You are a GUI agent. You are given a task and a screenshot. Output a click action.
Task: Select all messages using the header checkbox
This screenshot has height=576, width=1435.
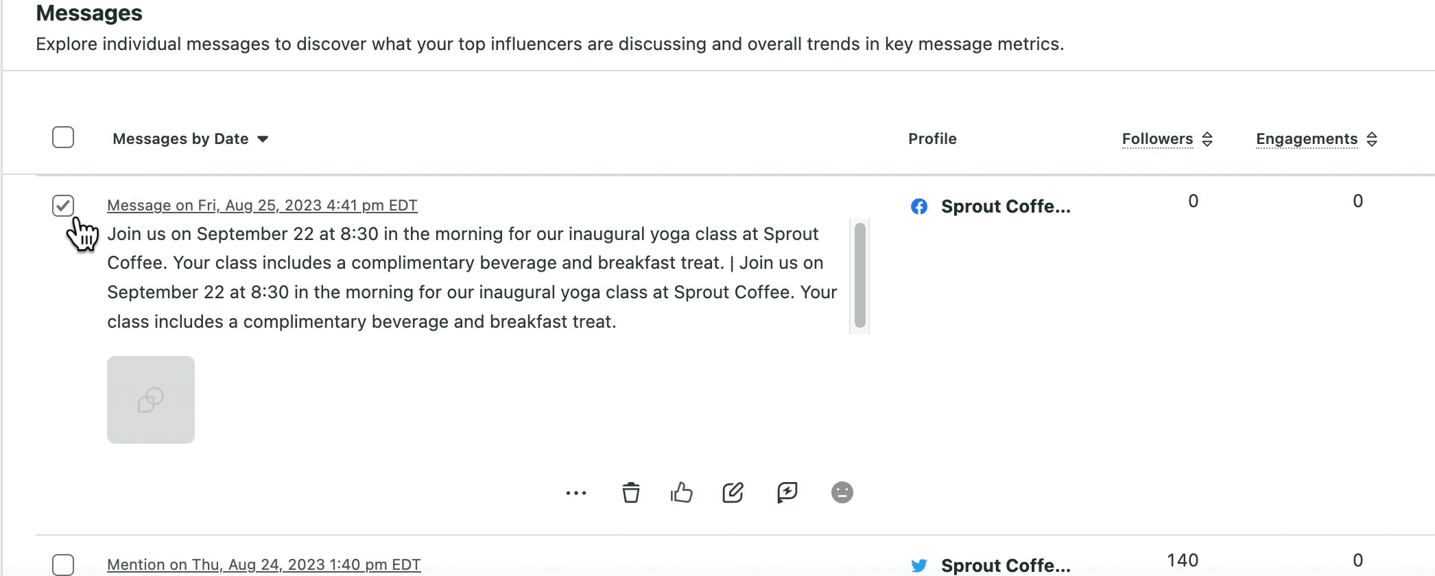pos(62,137)
